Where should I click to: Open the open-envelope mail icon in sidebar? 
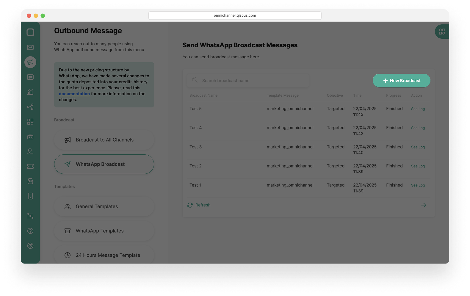tap(30, 181)
